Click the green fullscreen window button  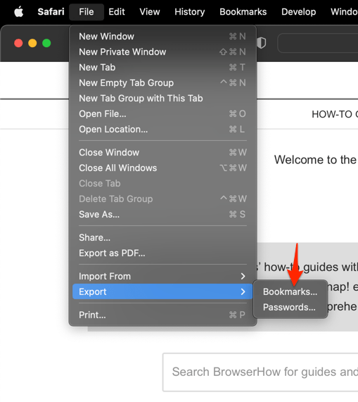(46, 43)
